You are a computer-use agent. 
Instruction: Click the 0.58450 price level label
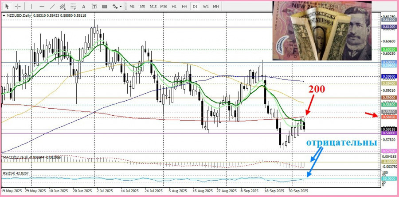[x=389, y=117]
